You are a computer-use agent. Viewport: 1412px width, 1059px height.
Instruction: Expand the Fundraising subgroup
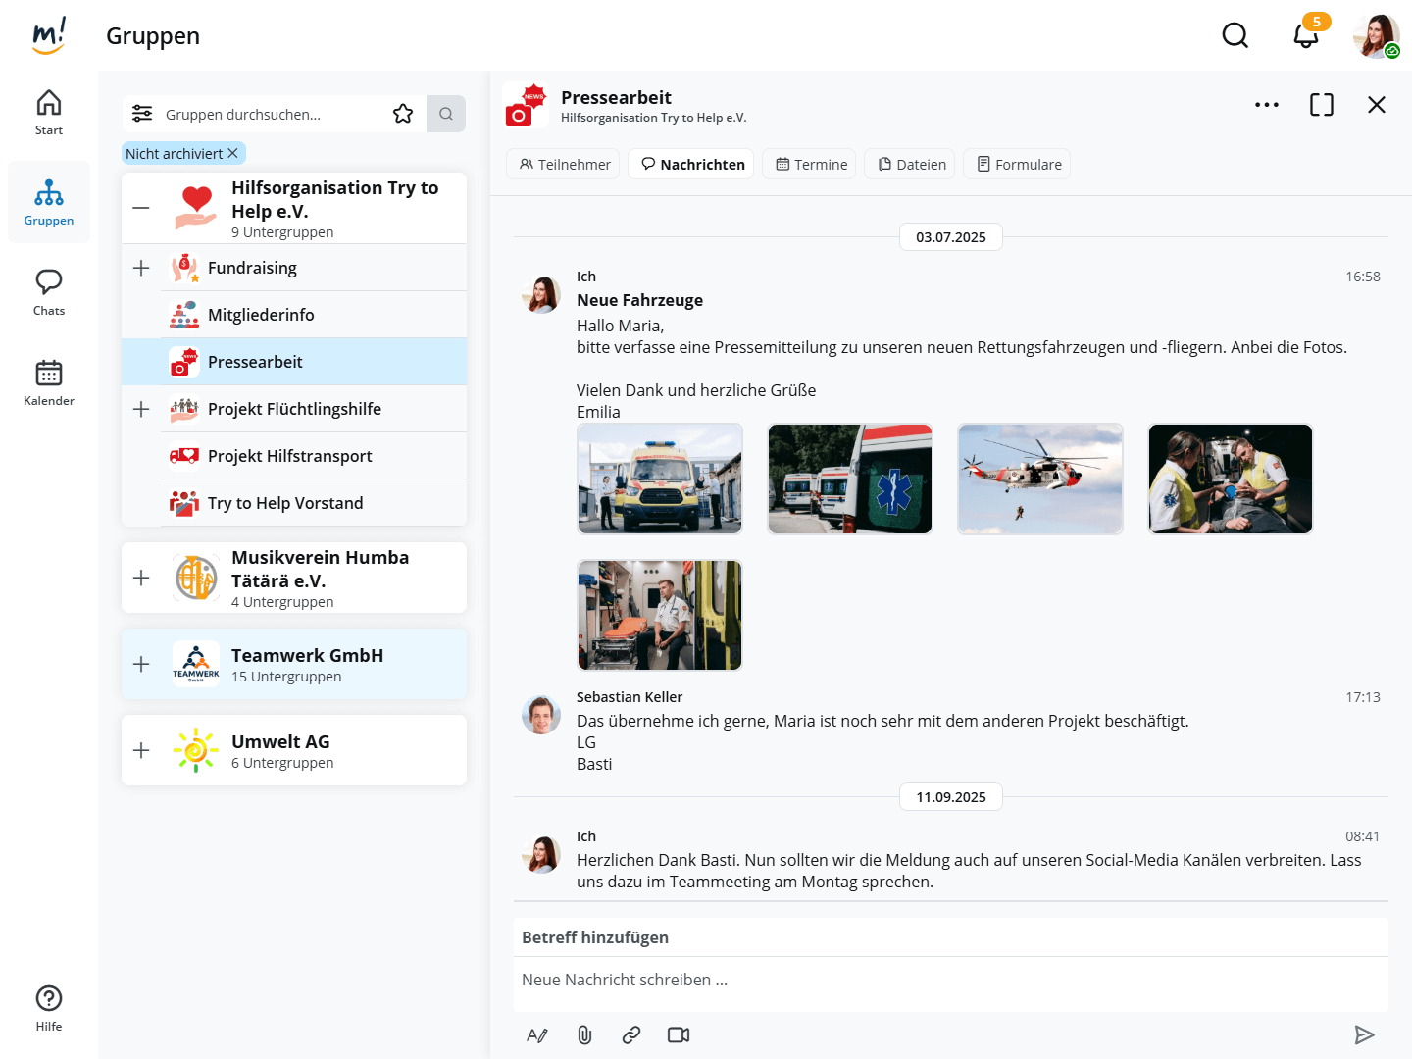[141, 268]
